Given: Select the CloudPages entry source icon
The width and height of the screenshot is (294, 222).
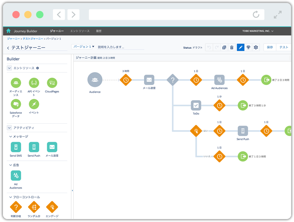Looking at the screenshot, I should 52,83.
